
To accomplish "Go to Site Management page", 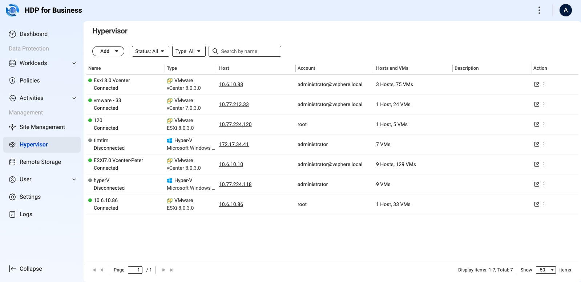I will (x=42, y=127).
